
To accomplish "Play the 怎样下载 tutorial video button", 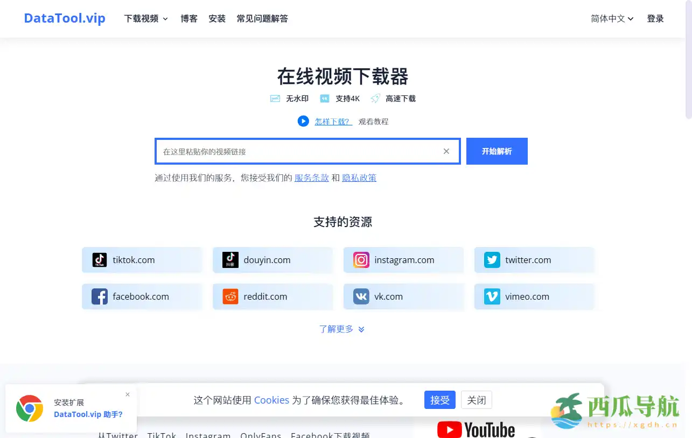I will tap(303, 122).
